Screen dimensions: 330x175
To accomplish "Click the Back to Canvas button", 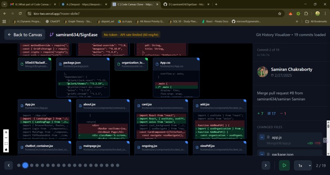I will (x=25, y=35).
